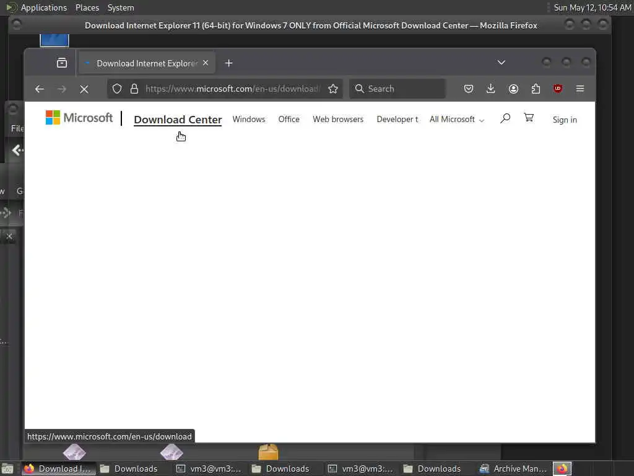The image size is (634, 476).
Task: Switch to Archive Manager taskbar window
Action: pos(513,469)
